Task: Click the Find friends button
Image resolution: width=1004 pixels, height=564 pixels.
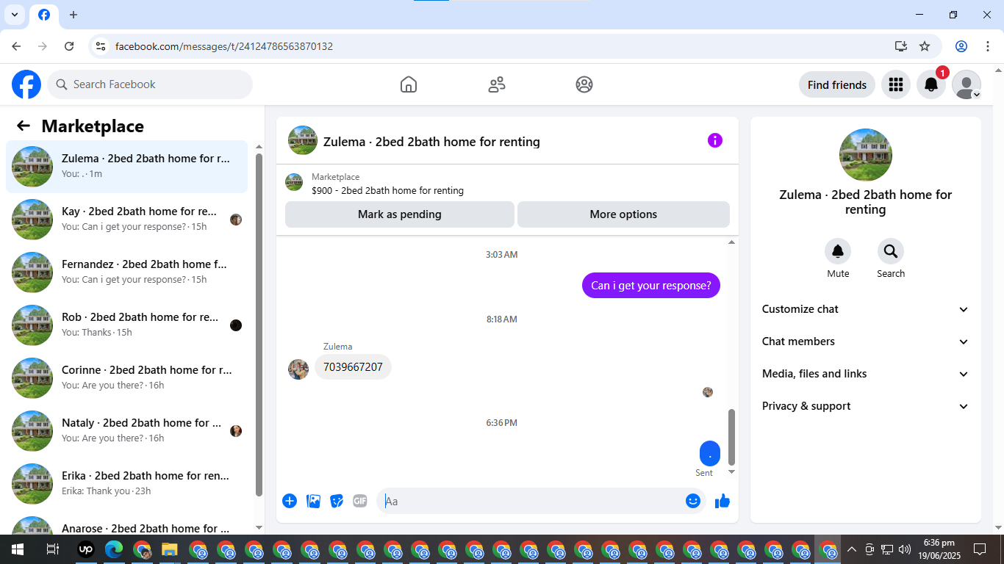Action: (837, 84)
